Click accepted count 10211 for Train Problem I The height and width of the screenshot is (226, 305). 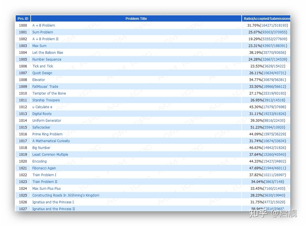(x=268, y=175)
